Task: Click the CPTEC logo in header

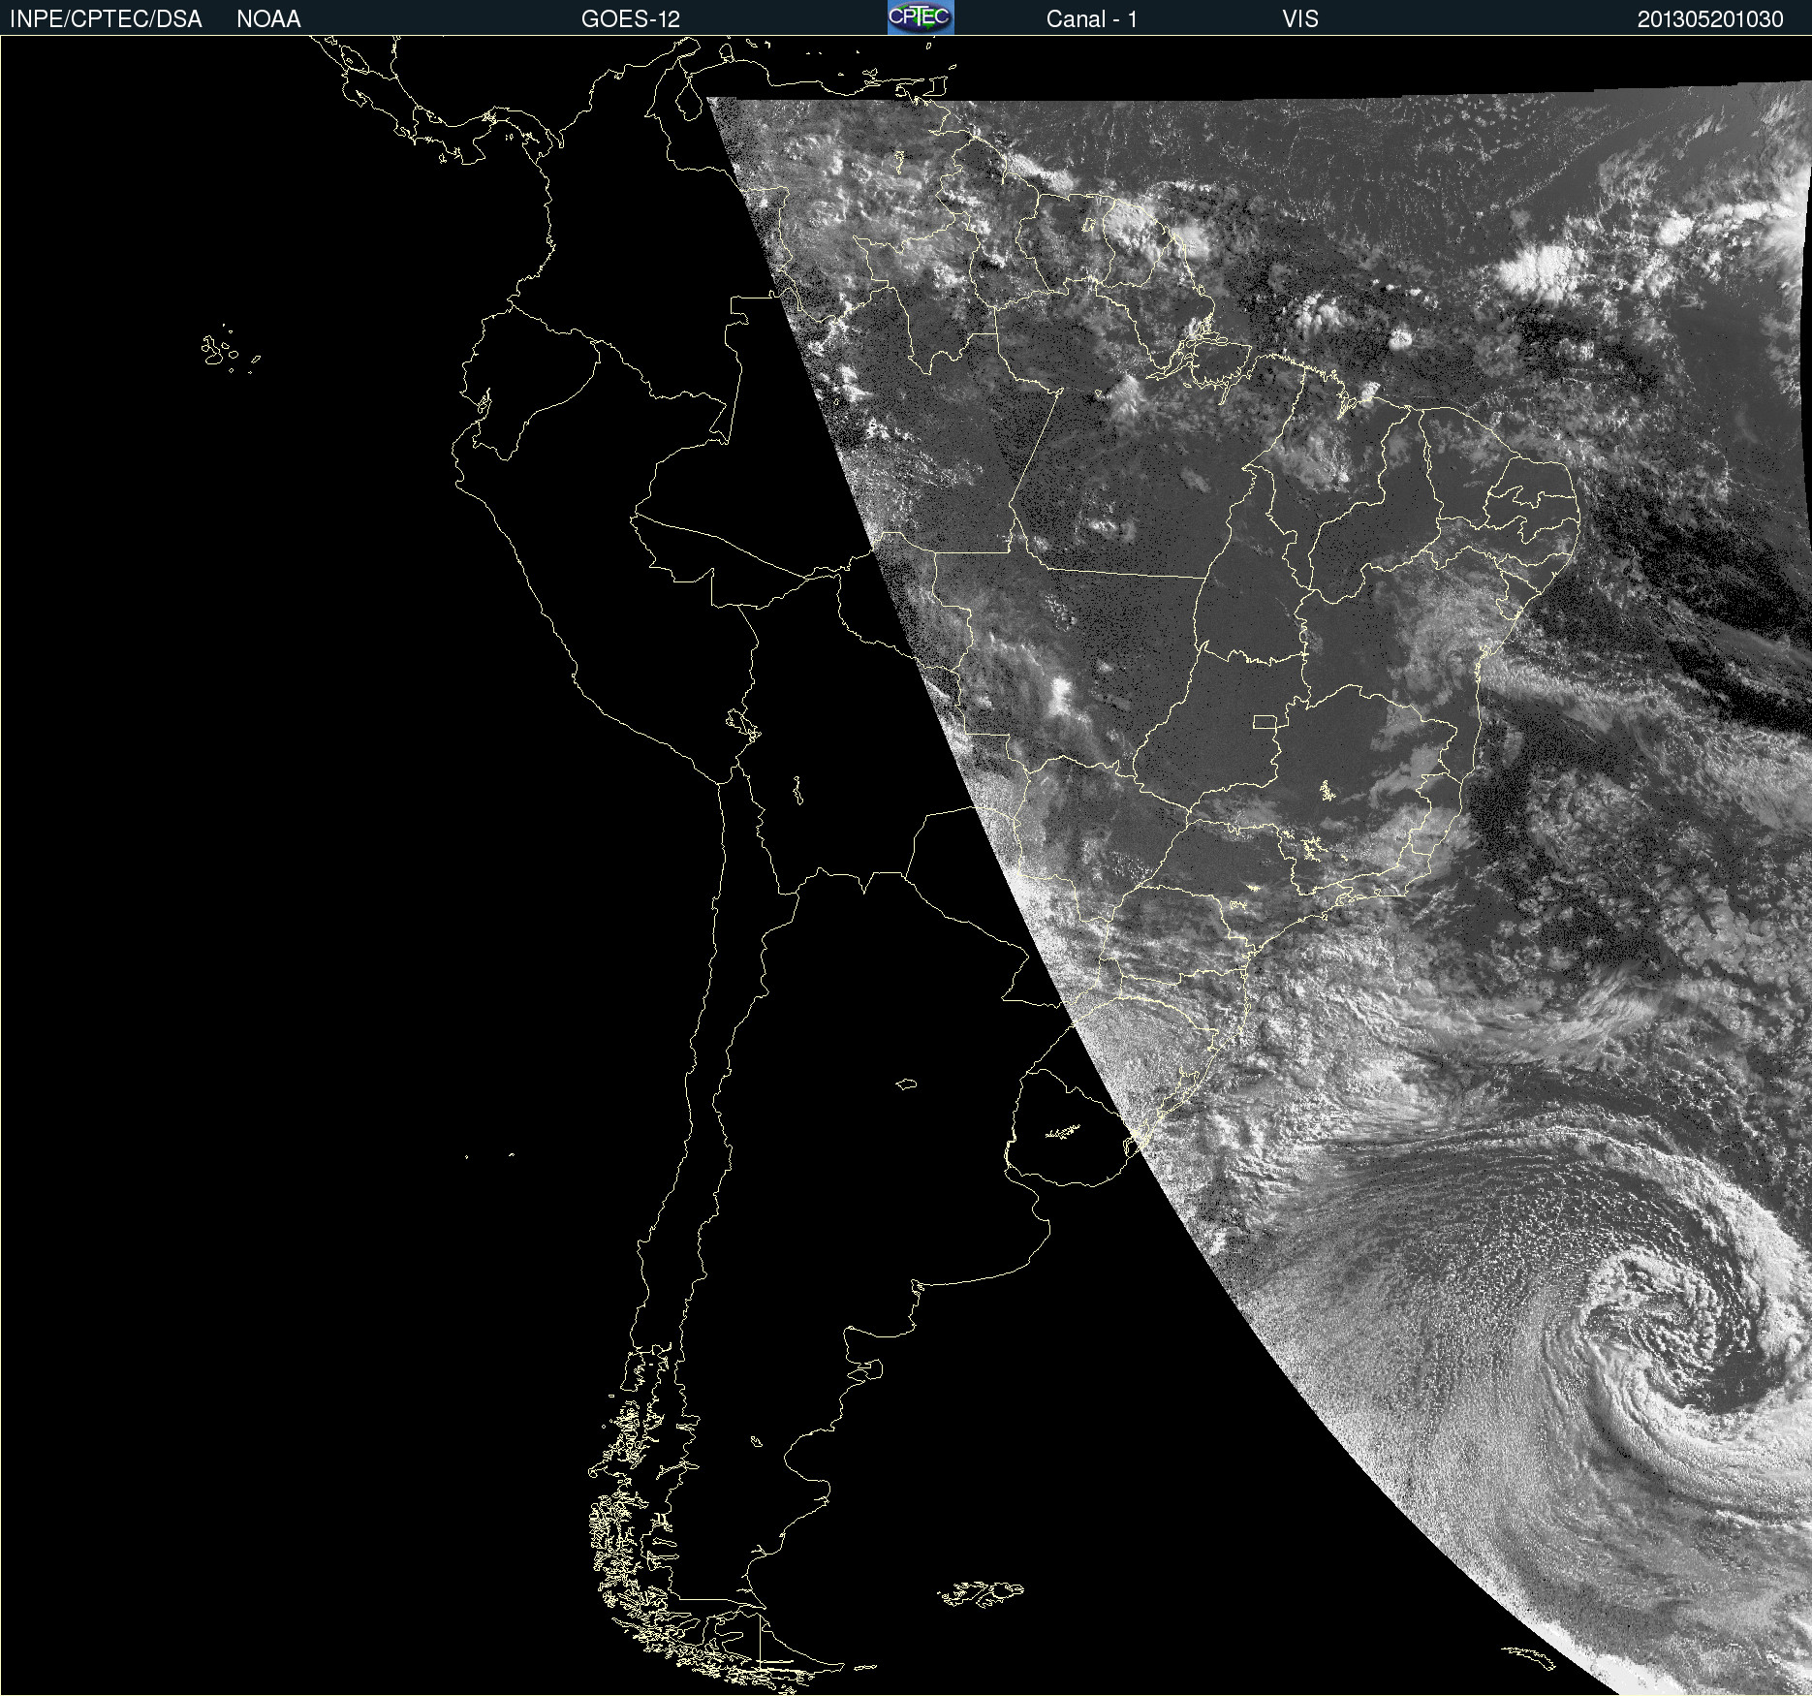Action: [x=921, y=17]
